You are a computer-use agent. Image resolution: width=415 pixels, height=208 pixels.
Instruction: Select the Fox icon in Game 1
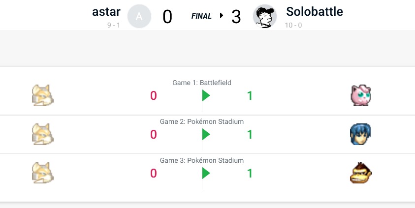coord(43,95)
